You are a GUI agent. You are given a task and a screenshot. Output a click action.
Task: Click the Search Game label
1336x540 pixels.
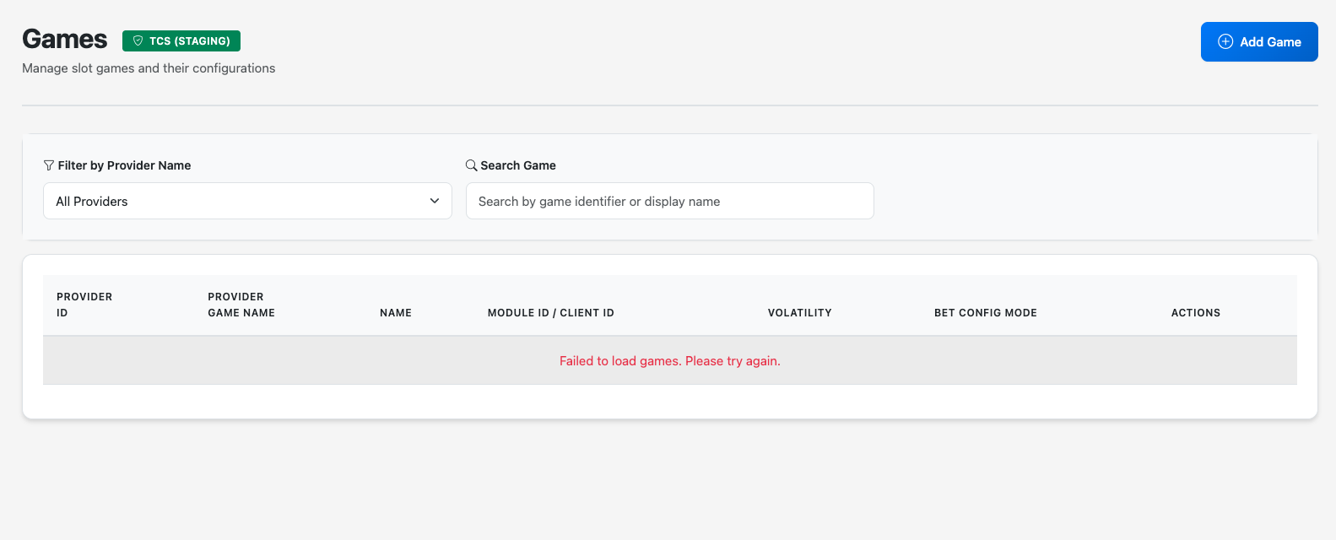click(518, 165)
